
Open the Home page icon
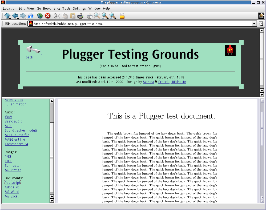pos(31,16)
